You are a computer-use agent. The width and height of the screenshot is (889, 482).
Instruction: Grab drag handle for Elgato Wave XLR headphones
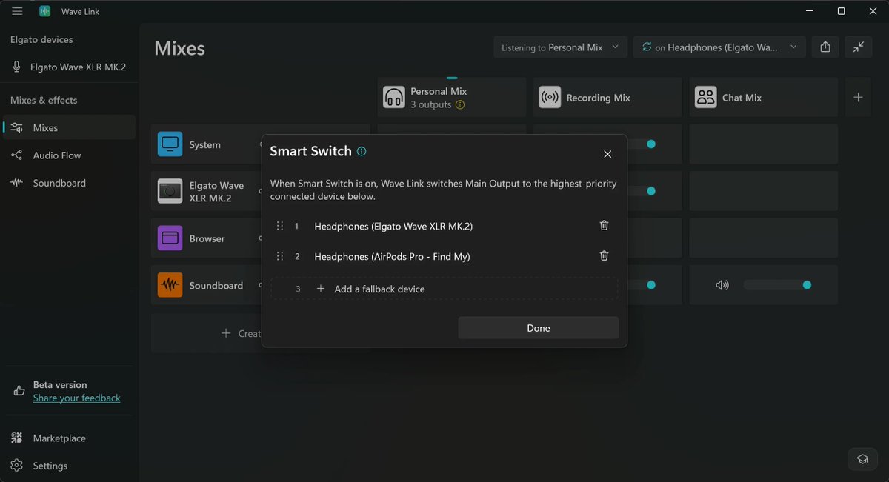(280, 226)
